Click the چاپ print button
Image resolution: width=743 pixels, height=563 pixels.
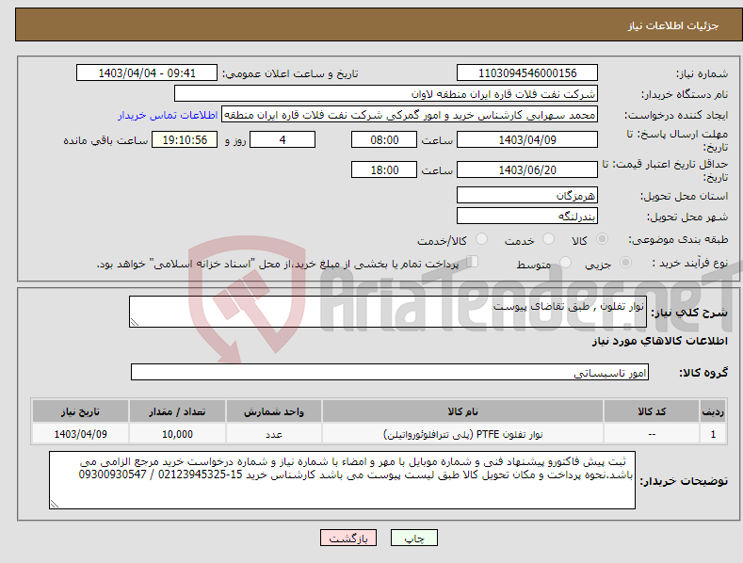click(414, 538)
